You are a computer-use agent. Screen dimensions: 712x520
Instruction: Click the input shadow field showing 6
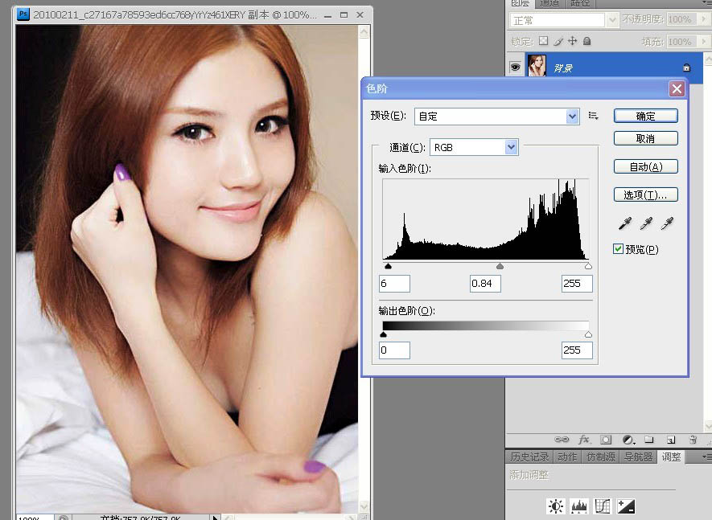[394, 284]
